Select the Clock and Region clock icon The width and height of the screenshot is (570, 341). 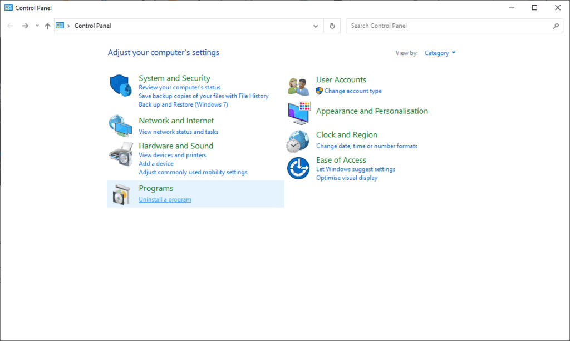(x=298, y=141)
